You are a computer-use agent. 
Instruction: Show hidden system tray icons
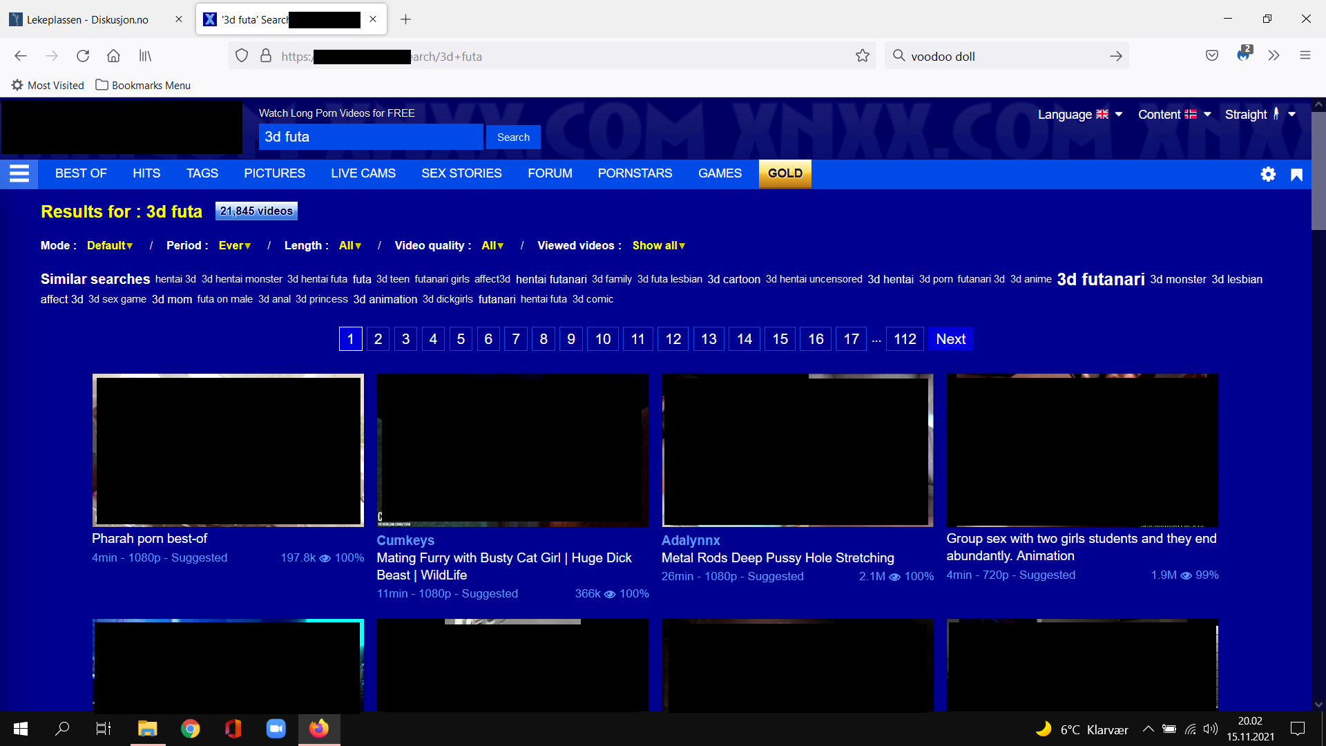tap(1148, 729)
